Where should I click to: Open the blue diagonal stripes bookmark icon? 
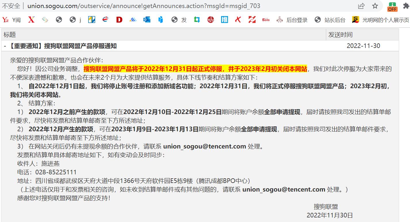pos(133,20)
